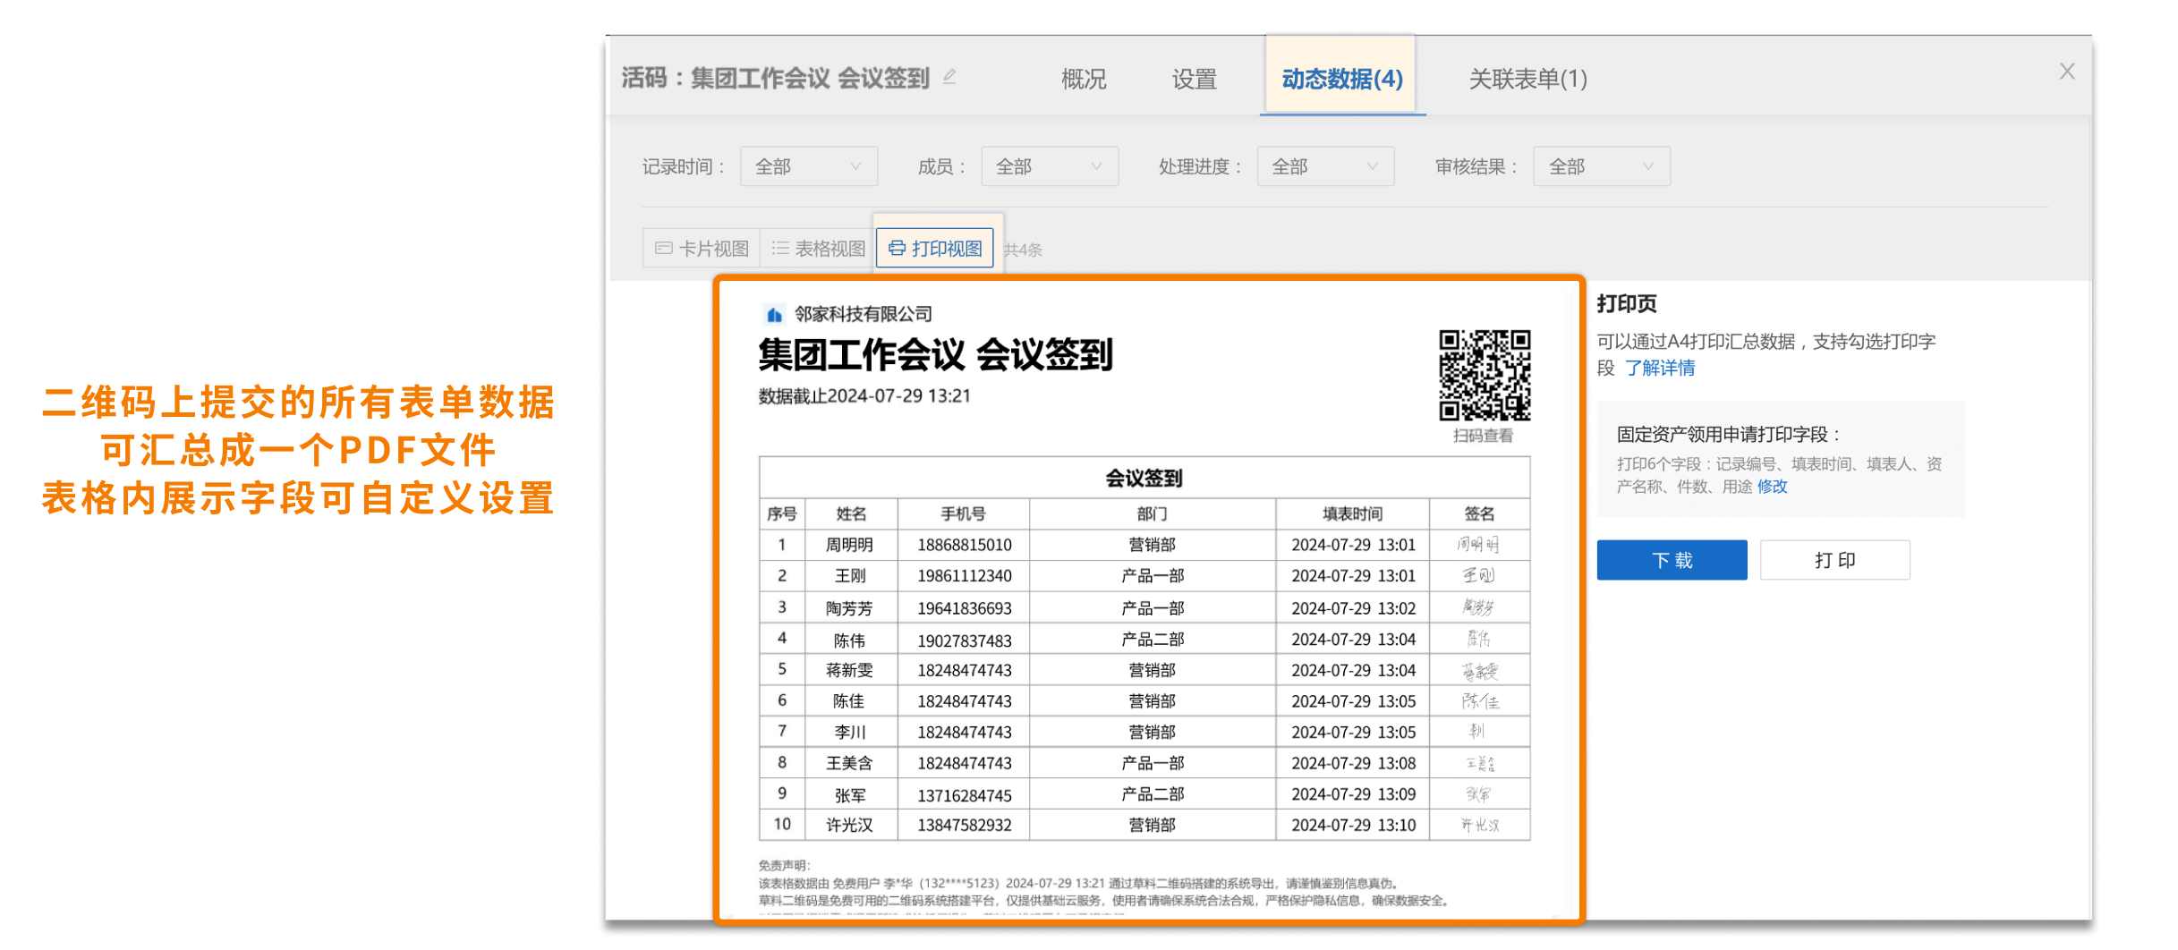Click phone number 13716284745
2178x950 pixels.
964,795
